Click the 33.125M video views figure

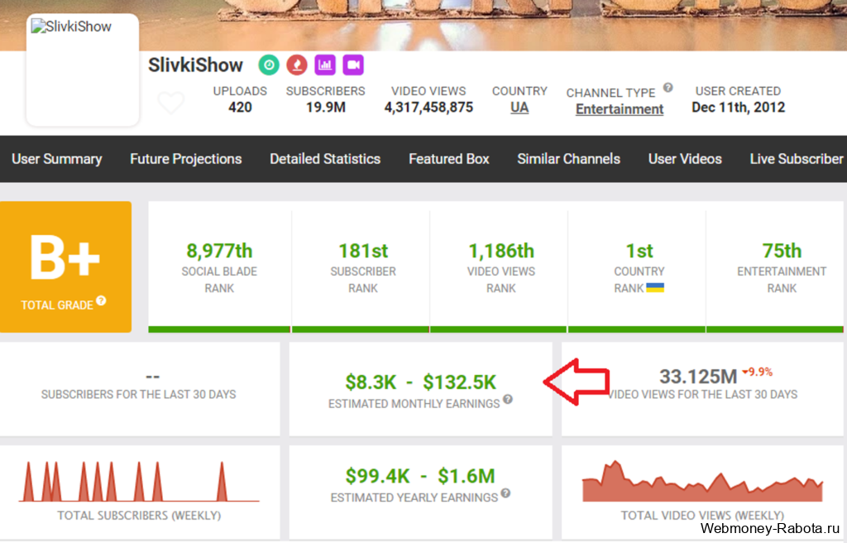click(x=698, y=377)
